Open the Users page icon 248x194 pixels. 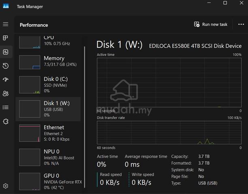pos(6,93)
